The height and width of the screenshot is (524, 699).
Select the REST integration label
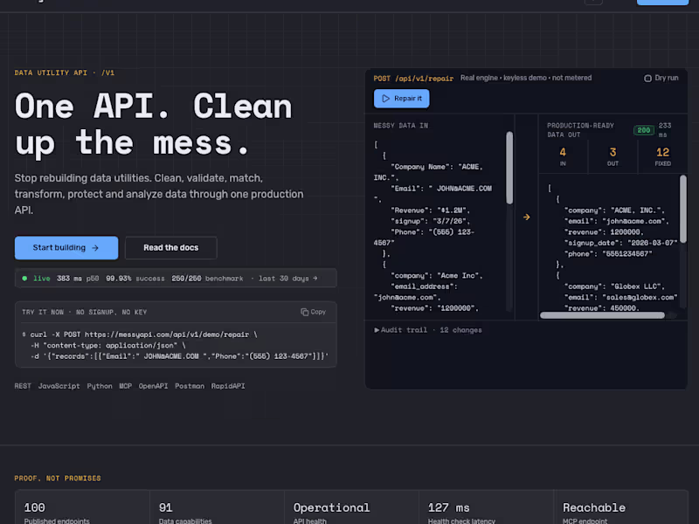(x=23, y=386)
